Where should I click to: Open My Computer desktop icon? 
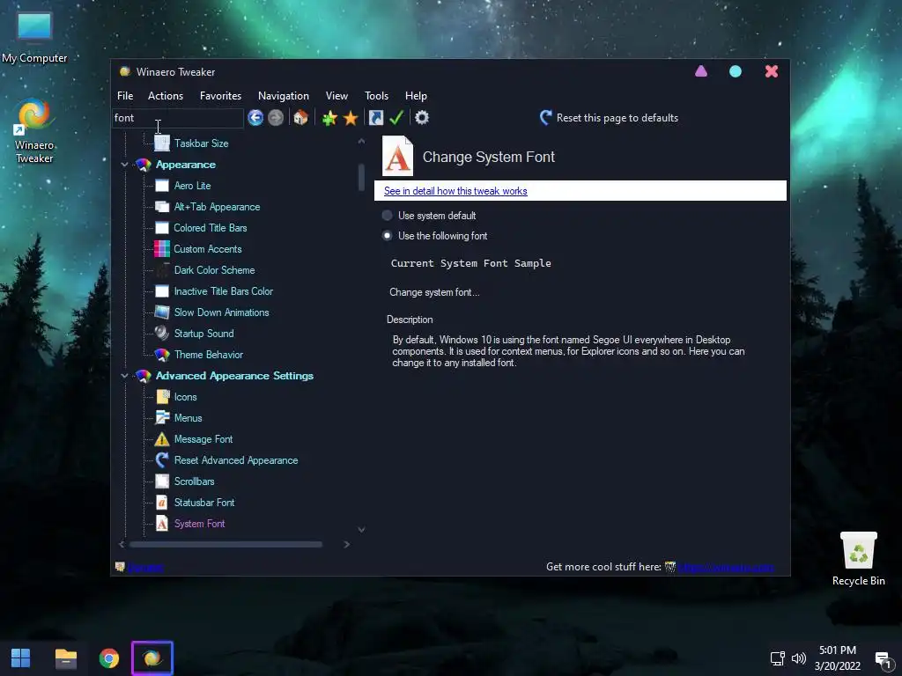(34, 37)
